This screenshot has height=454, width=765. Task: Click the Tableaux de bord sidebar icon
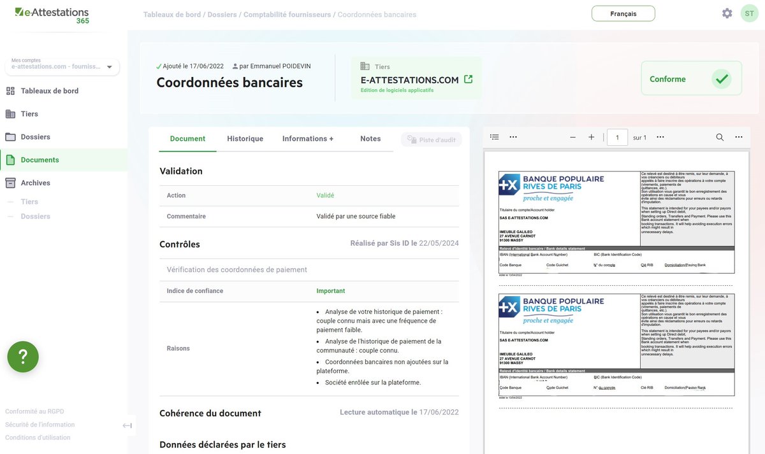click(x=10, y=91)
